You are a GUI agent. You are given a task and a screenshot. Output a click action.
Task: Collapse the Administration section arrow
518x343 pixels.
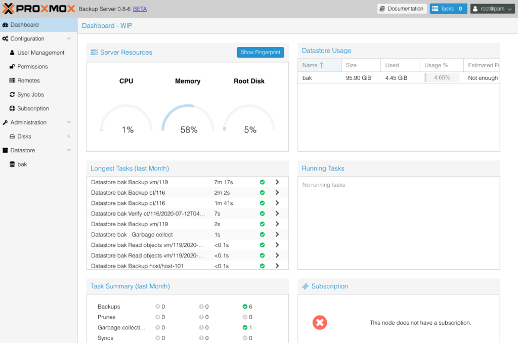pyautogui.click(x=69, y=122)
